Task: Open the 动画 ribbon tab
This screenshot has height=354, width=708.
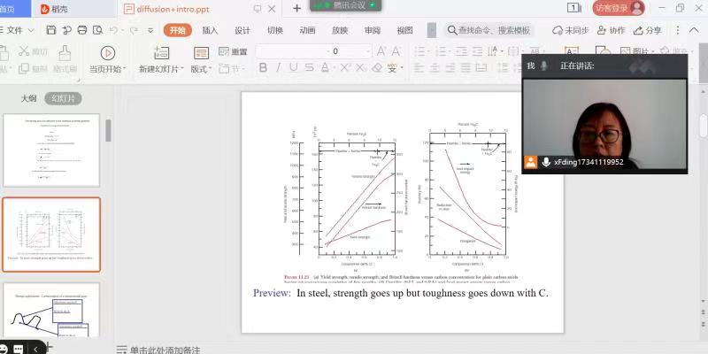Action: (307, 30)
